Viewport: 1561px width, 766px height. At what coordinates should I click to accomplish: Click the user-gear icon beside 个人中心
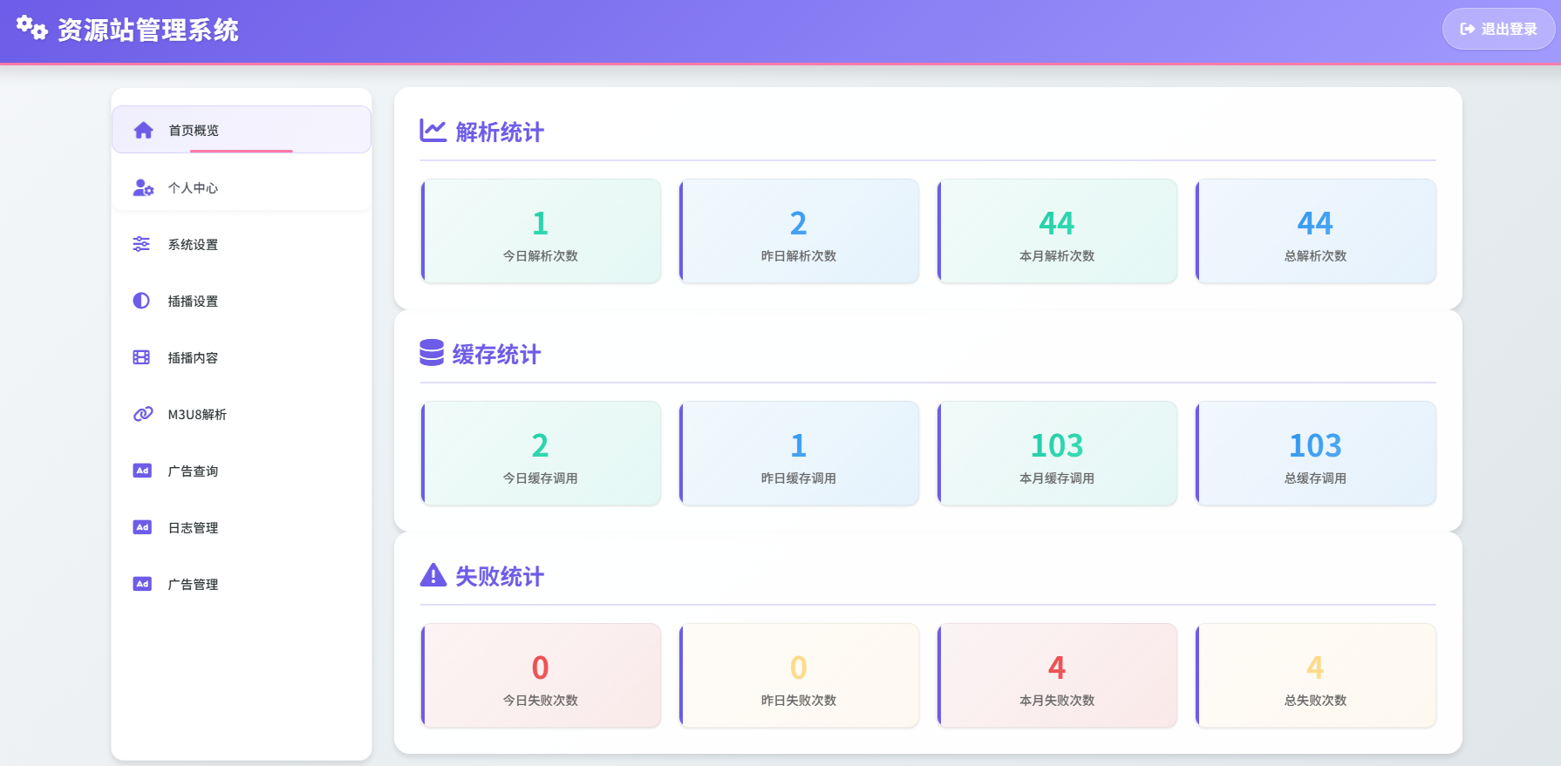click(143, 187)
